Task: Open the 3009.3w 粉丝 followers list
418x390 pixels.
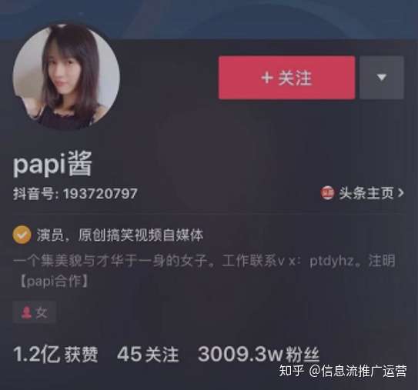Action: pyautogui.click(x=259, y=355)
